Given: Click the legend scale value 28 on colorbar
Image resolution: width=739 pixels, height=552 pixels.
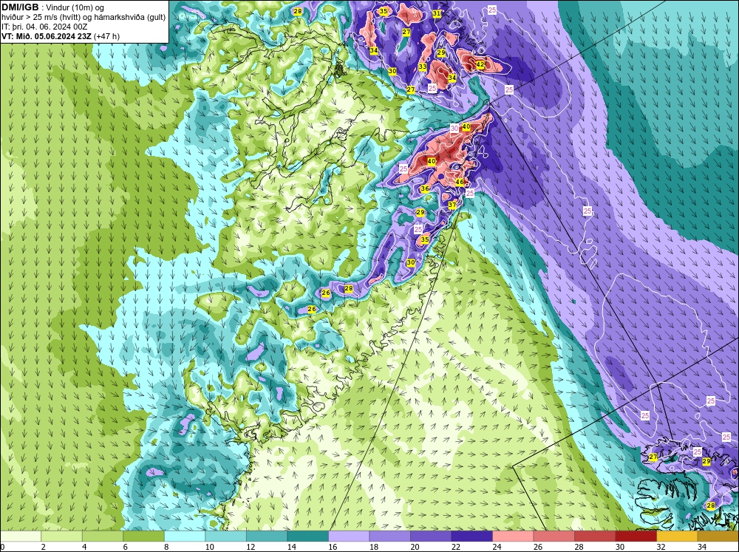Looking at the screenshot, I should click(x=579, y=547).
